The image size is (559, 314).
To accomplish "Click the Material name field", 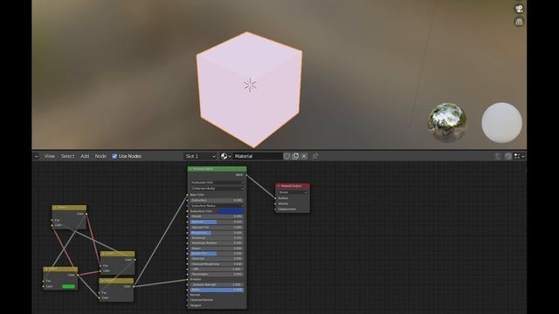I will [x=258, y=156].
